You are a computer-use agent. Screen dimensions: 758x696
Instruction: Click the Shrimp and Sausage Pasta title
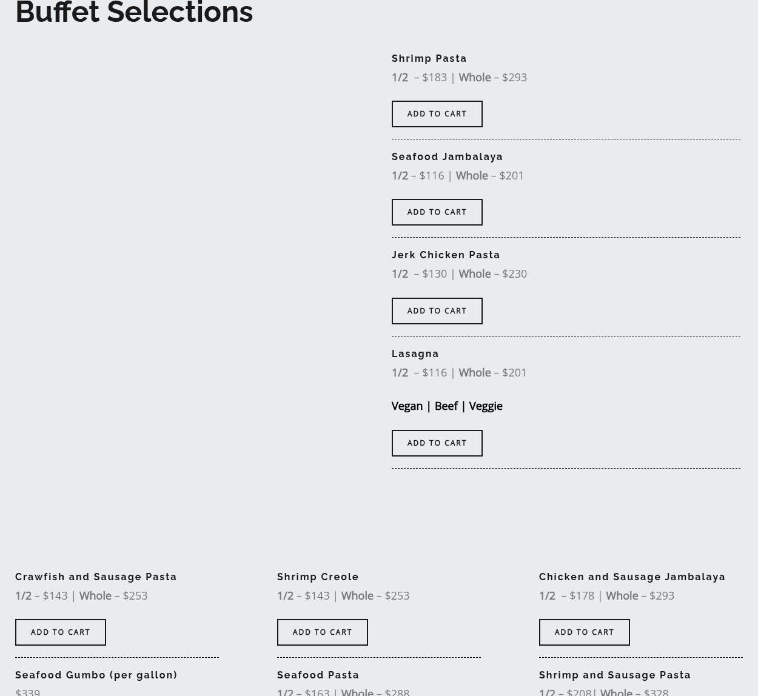point(615,675)
